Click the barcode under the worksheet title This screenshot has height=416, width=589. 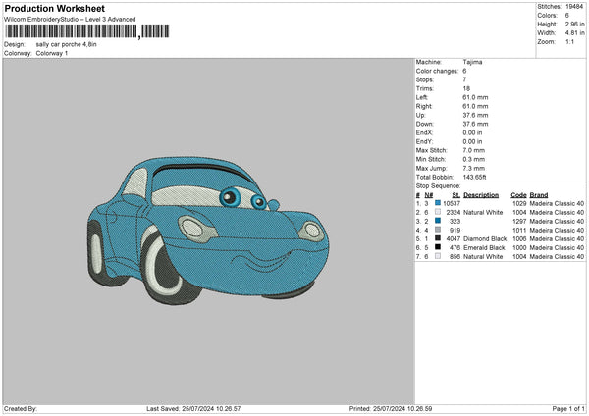(x=71, y=31)
